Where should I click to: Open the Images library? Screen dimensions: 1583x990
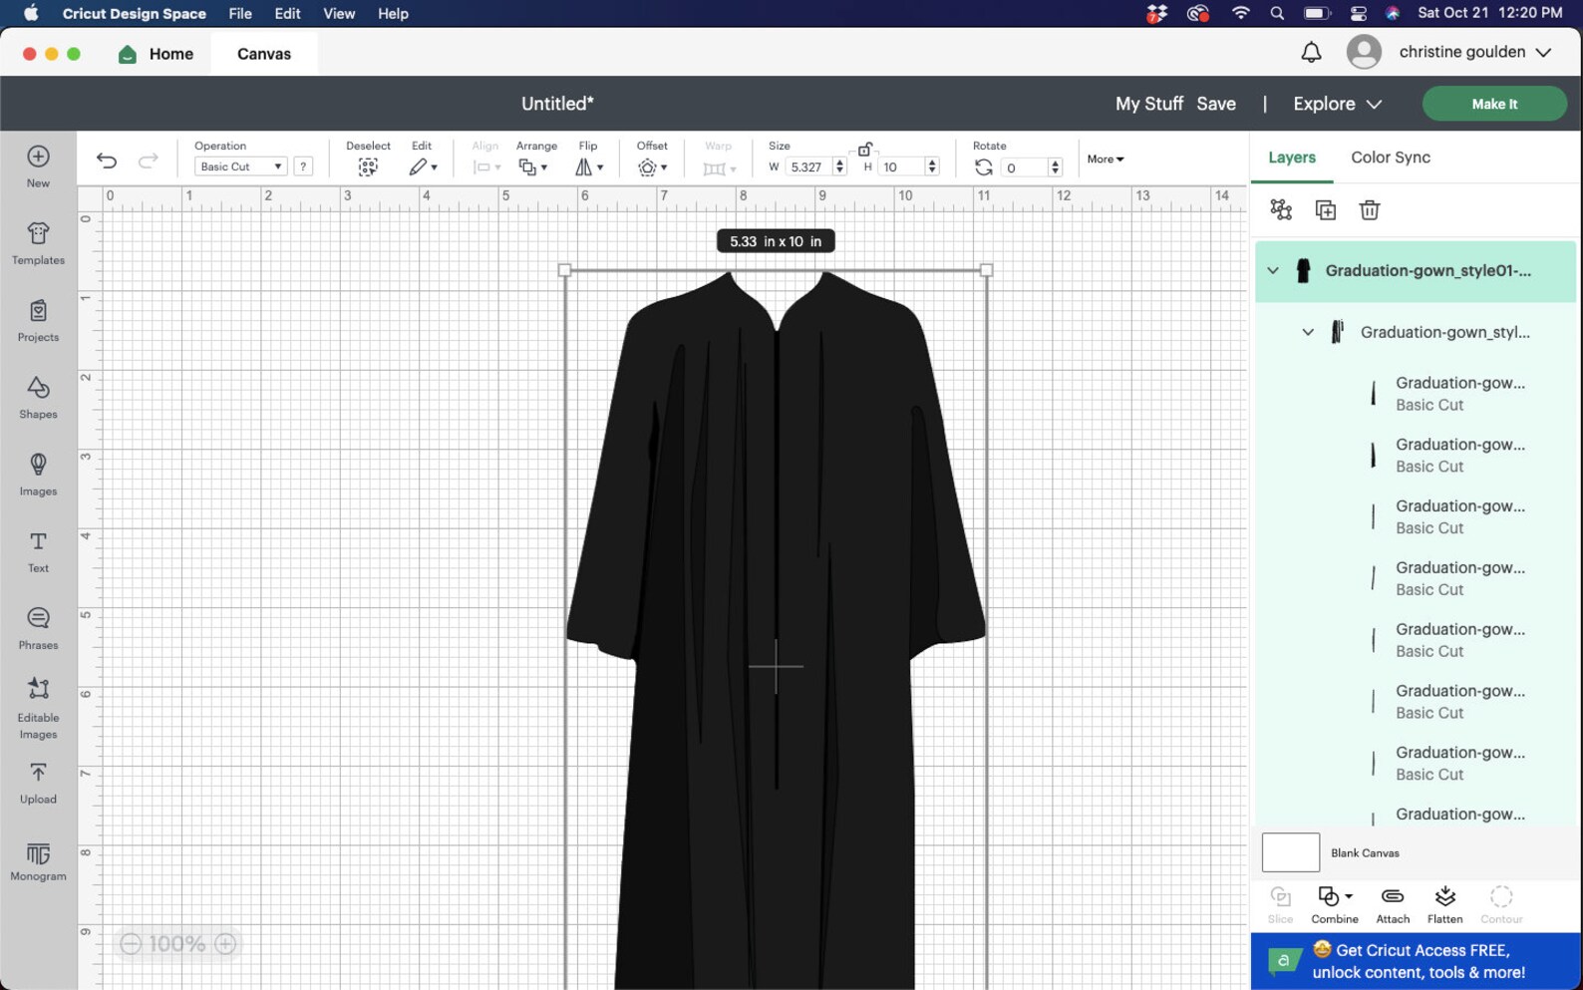pos(38,475)
